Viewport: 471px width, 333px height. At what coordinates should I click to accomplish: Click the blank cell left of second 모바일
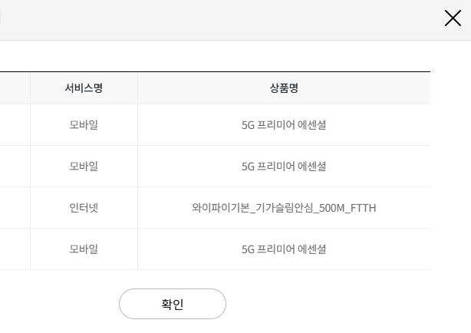(15, 166)
